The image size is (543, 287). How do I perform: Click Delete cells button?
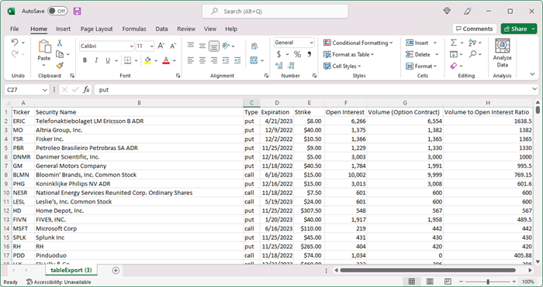418,54
